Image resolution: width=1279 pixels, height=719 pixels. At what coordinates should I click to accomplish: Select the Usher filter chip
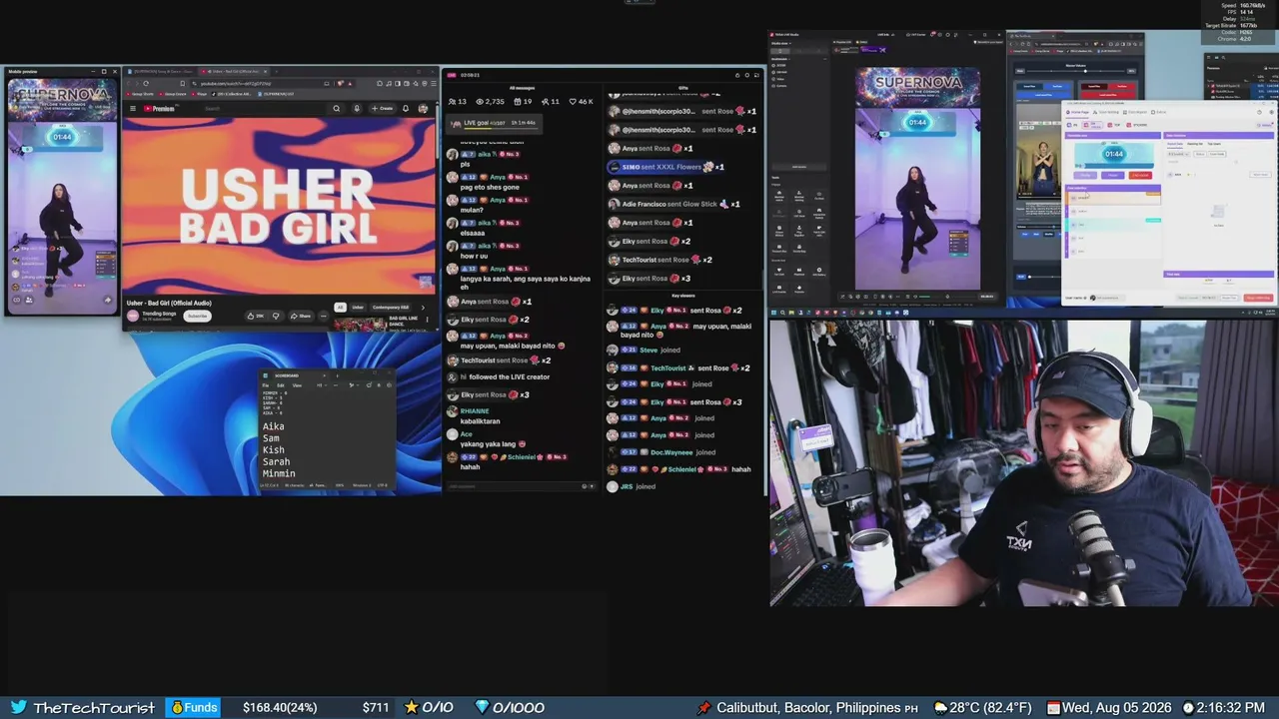coord(358,308)
